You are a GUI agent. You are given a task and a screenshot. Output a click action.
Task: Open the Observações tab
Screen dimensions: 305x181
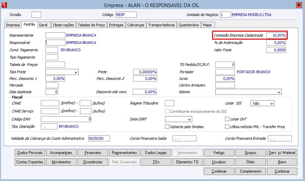(x=63, y=25)
